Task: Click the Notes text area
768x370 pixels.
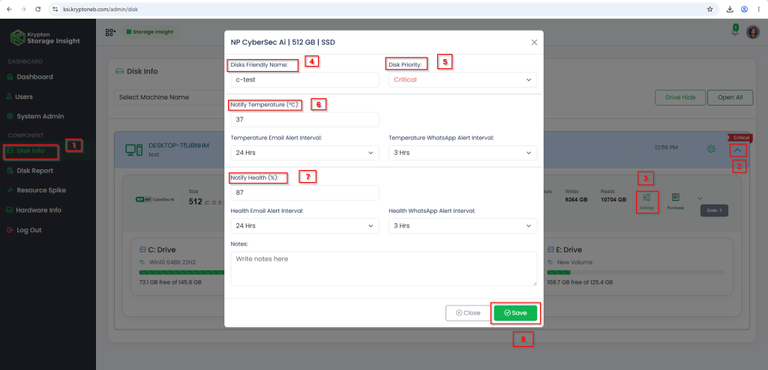Action: (383, 268)
